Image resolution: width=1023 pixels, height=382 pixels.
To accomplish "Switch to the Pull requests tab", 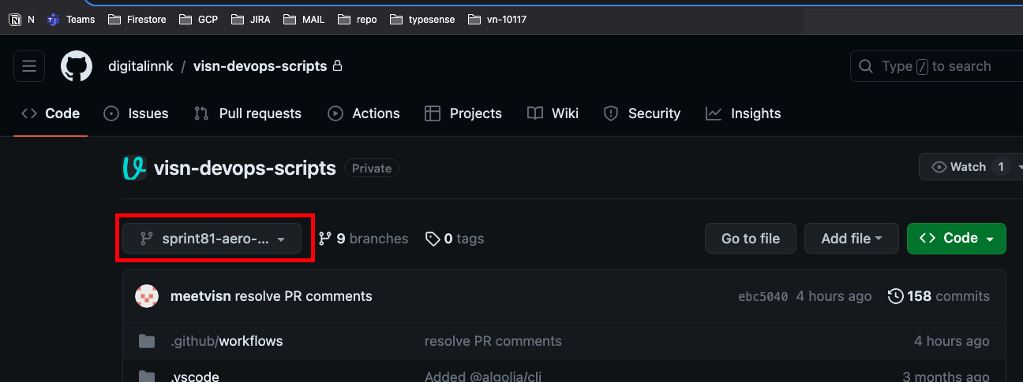I will coord(248,113).
